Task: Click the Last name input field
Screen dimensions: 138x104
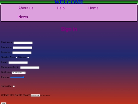Action: [23, 48]
